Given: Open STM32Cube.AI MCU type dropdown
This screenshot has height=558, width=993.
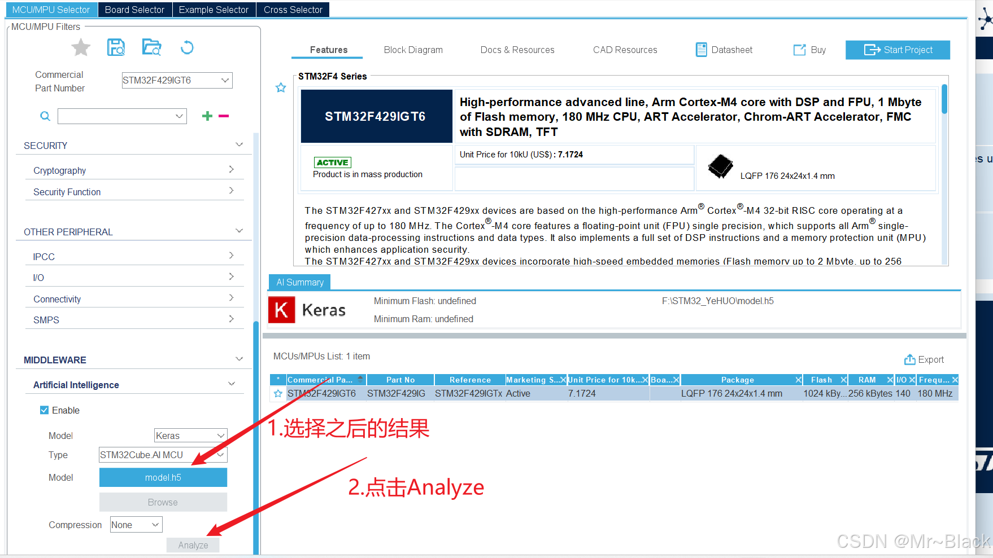Looking at the screenshot, I should click(221, 455).
